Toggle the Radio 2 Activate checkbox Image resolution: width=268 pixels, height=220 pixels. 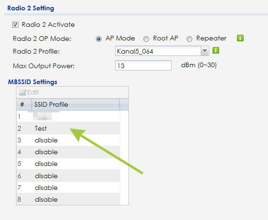click(15, 24)
